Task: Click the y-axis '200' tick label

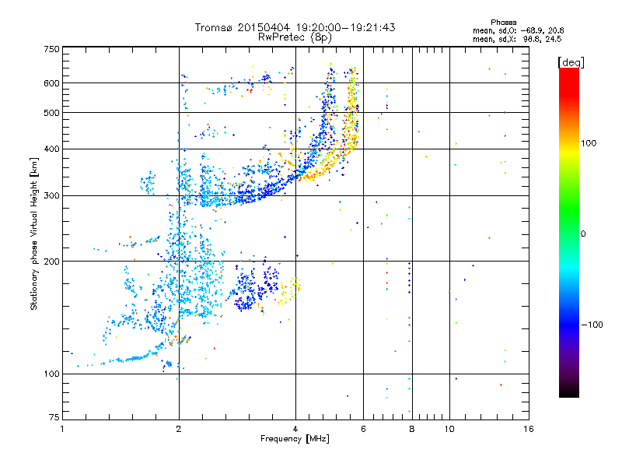Action: tap(51, 262)
